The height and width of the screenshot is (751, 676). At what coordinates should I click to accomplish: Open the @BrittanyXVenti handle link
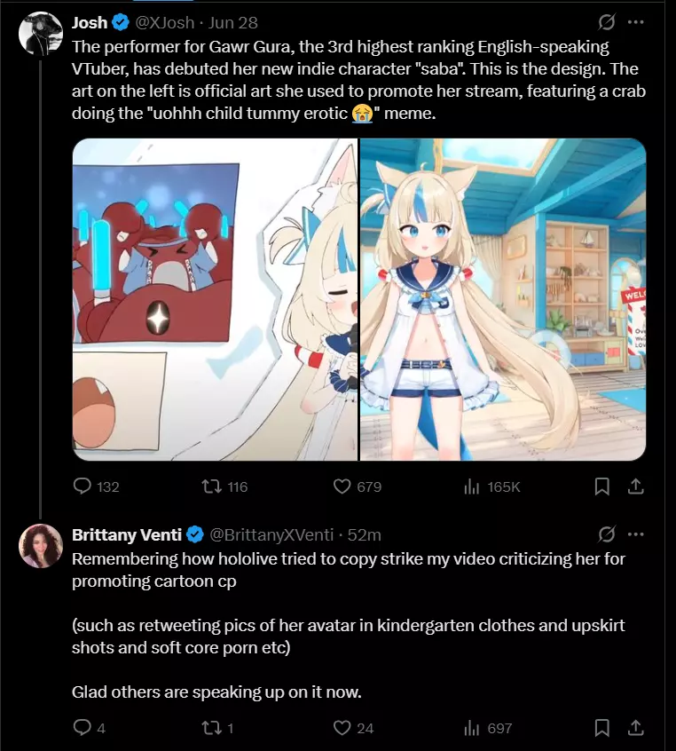(271, 534)
